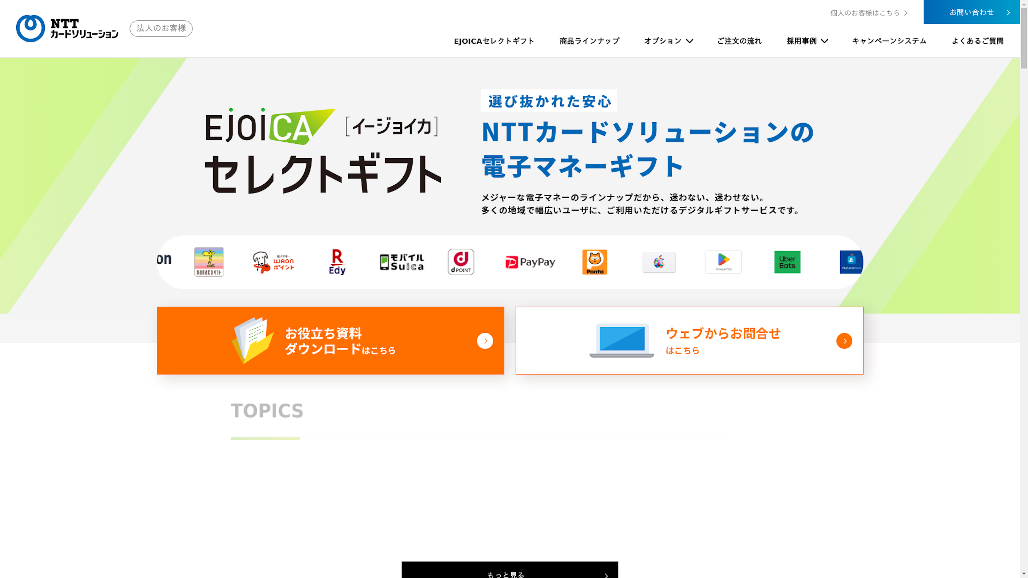The height and width of the screenshot is (578, 1028).
Task: Click the PayPay logo
Action: point(530,262)
